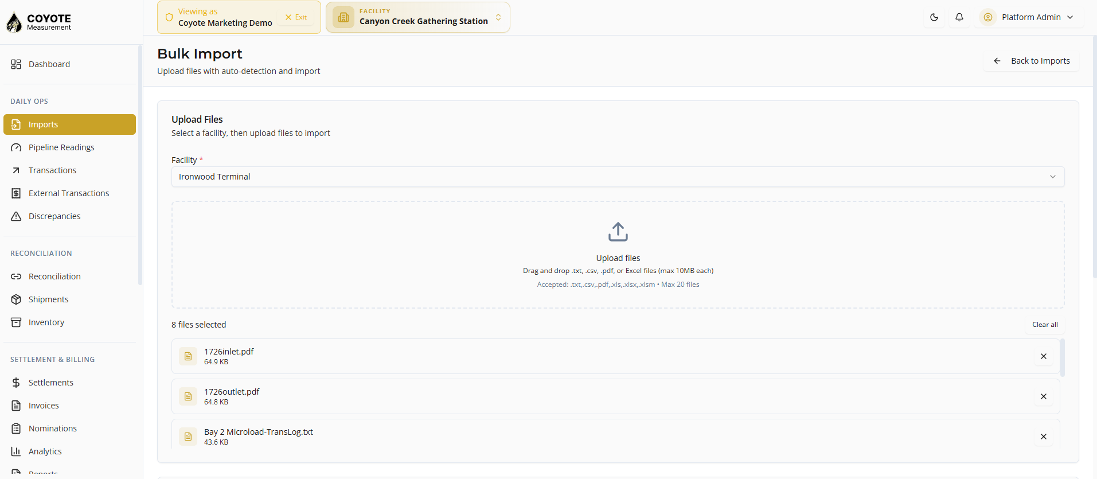The image size is (1097, 479).
Task: Click the Settlements dollar icon
Action: (x=16, y=383)
